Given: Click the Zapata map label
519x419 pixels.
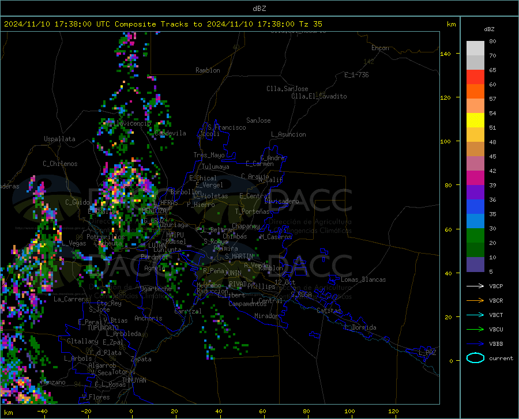Looking at the screenshot, I should pos(141,359).
